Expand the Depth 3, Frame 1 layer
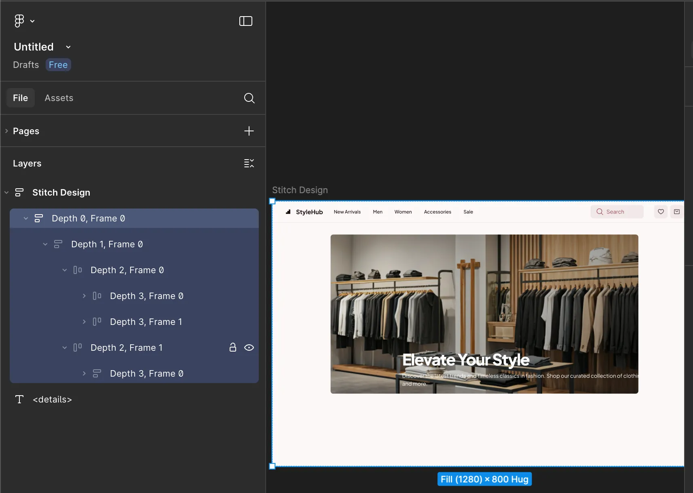The height and width of the screenshot is (493, 693). click(84, 322)
